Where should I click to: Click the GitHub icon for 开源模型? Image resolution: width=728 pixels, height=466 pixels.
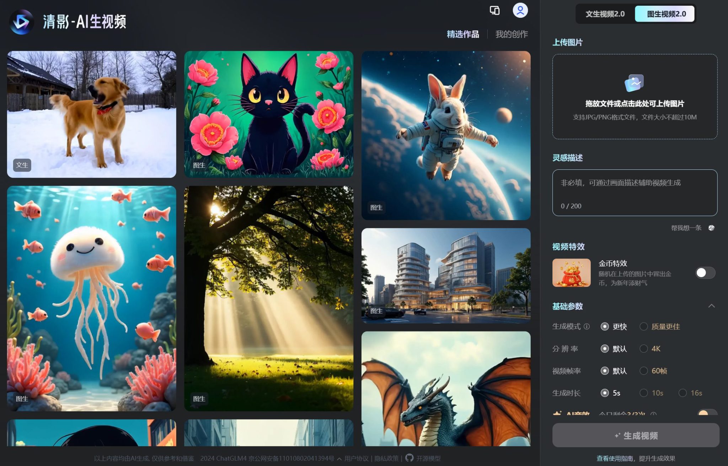[x=409, y=458]
